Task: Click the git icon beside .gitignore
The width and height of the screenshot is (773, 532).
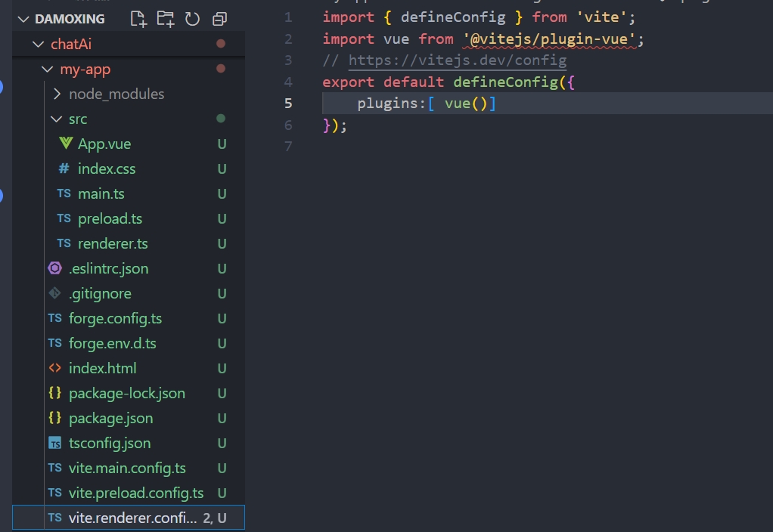Action: [x=54, y=293]
